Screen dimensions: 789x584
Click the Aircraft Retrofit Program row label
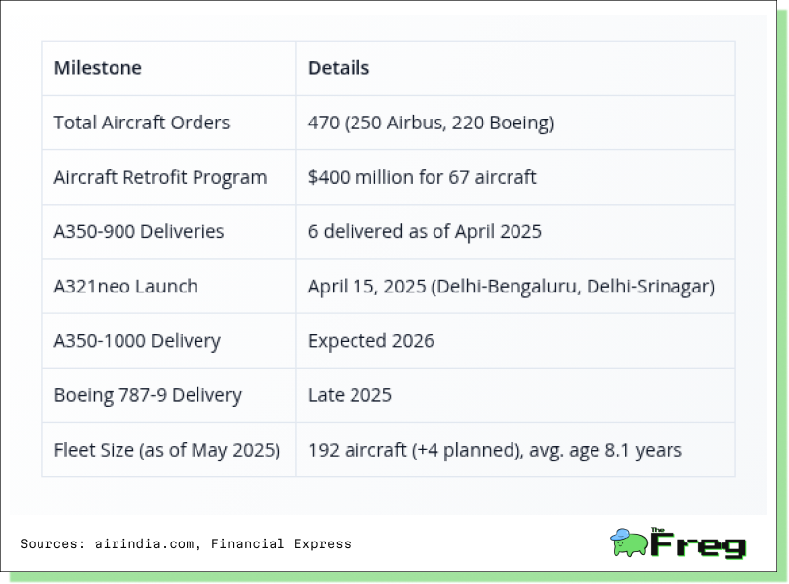[x=161, y=177]
